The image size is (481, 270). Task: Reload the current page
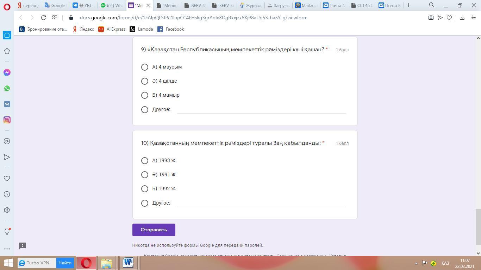pyautogui.click(x=43, y=18)
